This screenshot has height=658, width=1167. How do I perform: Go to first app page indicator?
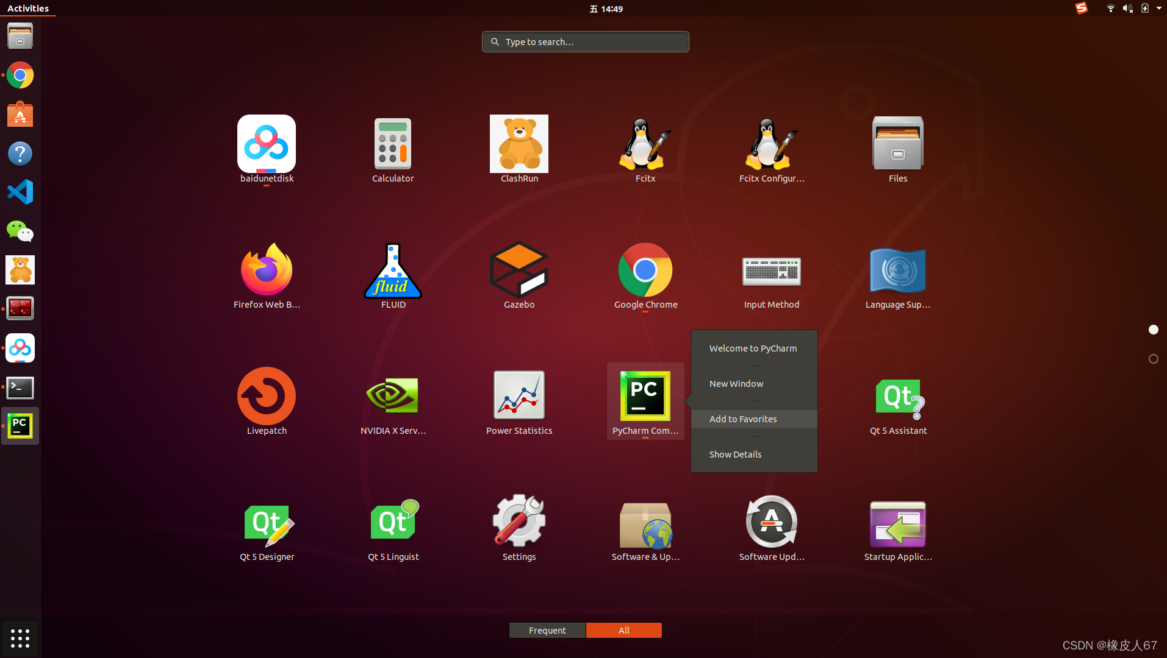1153,330
